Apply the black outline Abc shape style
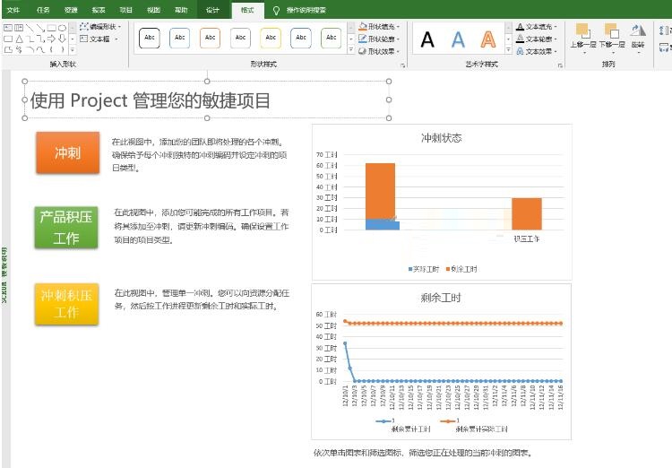 150,38
